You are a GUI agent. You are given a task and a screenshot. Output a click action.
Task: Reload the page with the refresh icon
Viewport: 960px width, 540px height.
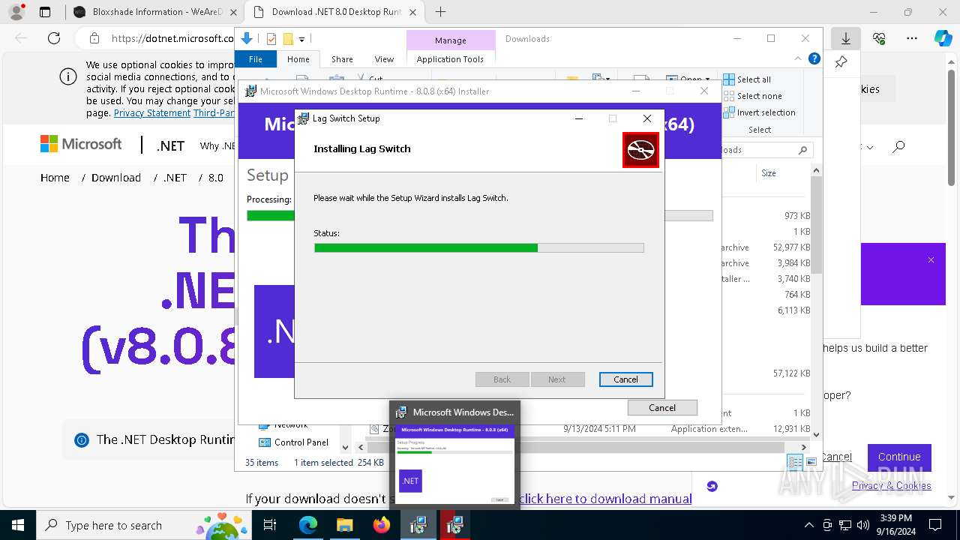(x=54, y=38)
